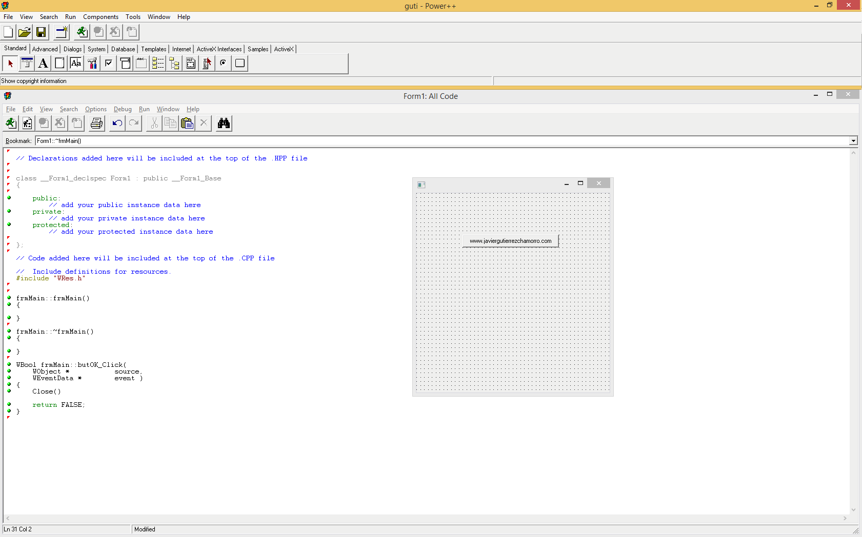
Task: Open the Debug menu in code editor
Action: 123,109
